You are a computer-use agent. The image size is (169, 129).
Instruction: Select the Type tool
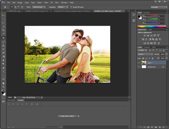pos(3,72)
